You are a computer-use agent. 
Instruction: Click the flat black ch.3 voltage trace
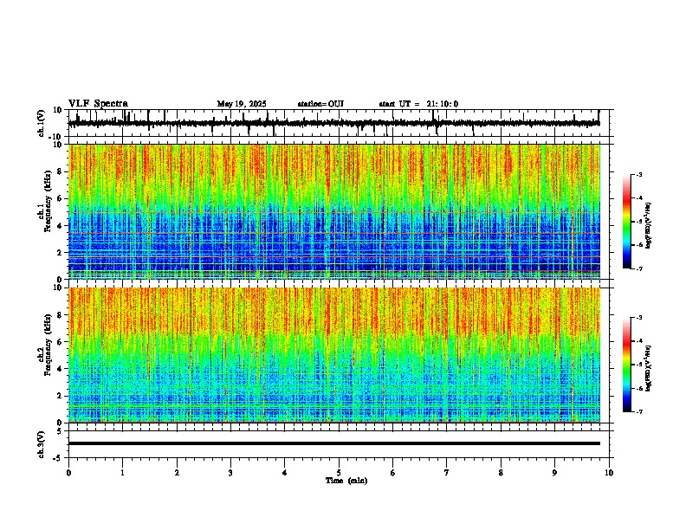pyautogui.click(x=334, y=443)
